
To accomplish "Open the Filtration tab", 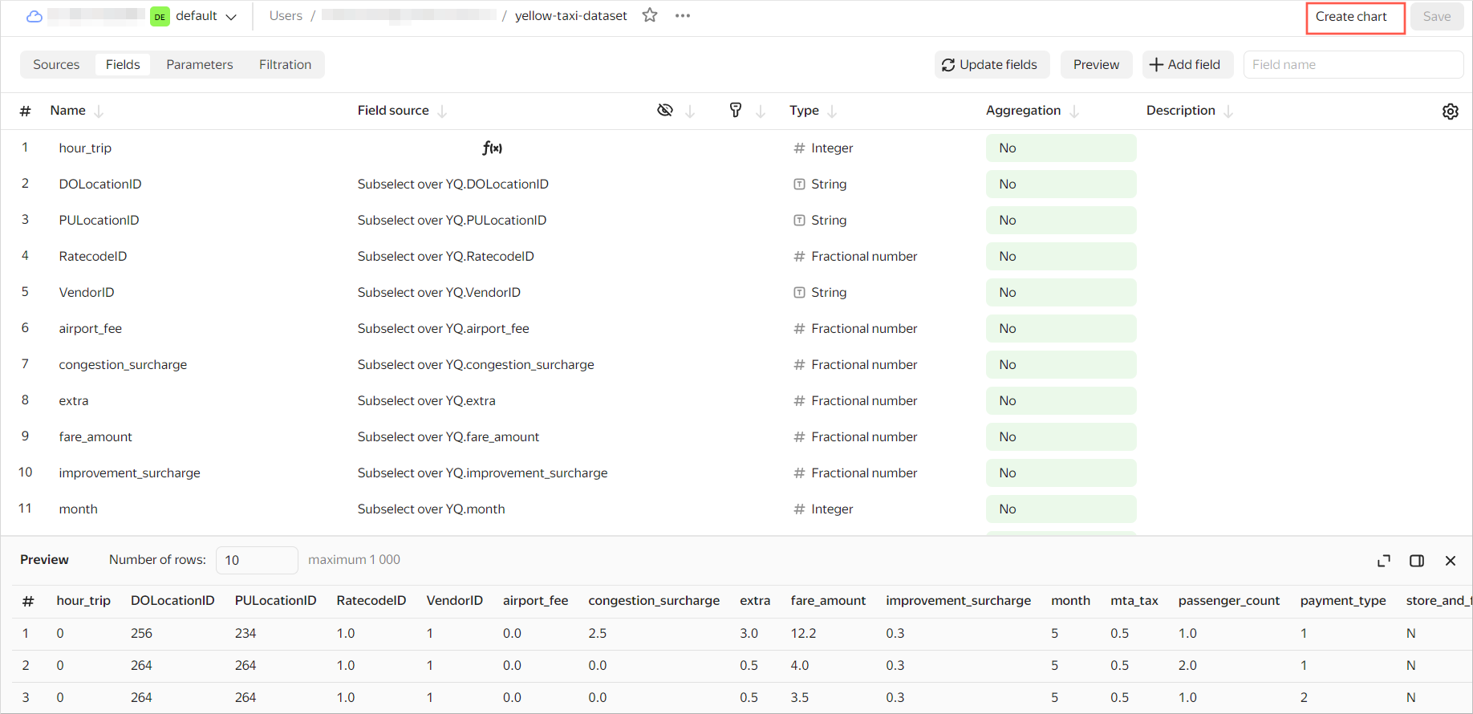I will (285, 64).
